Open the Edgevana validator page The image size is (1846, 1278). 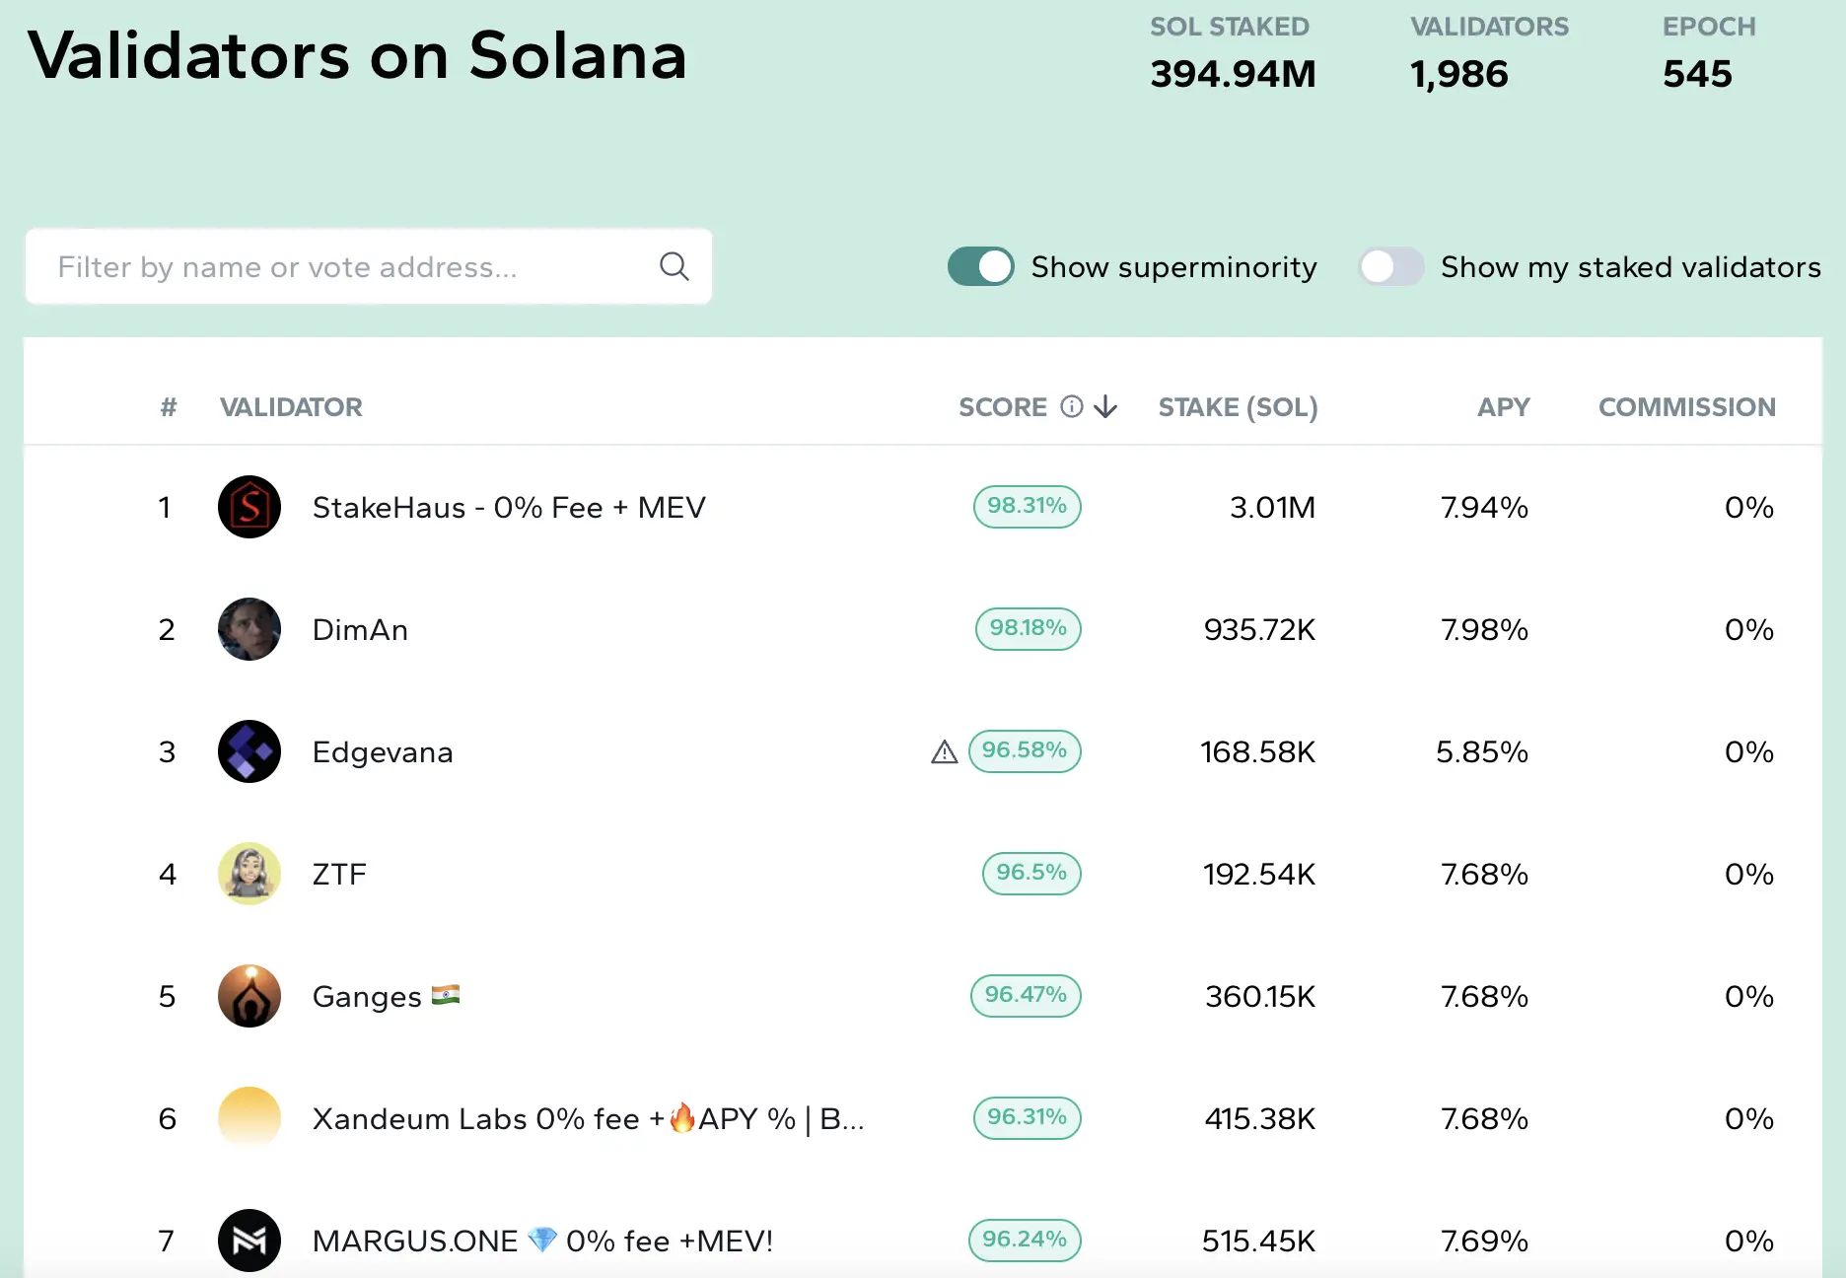click(383, 751)
